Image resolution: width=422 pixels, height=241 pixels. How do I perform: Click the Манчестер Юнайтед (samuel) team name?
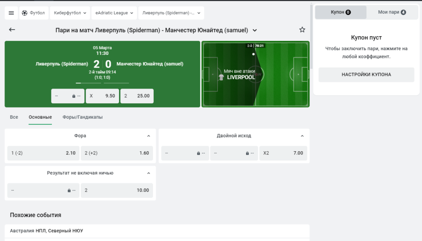click(150, 64)
